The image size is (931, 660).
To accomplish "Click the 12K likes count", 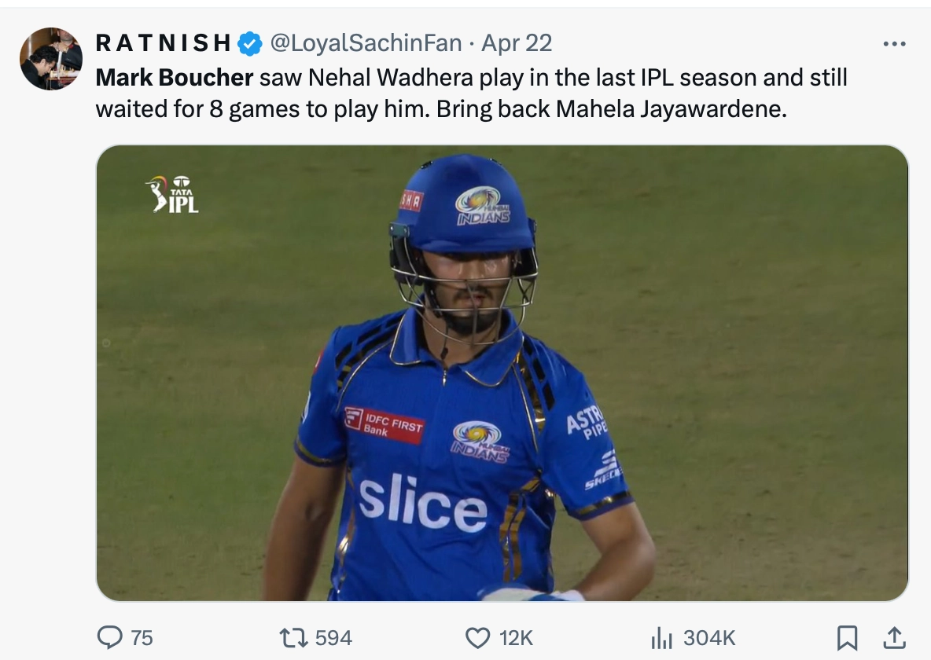I will pos(516,637).
